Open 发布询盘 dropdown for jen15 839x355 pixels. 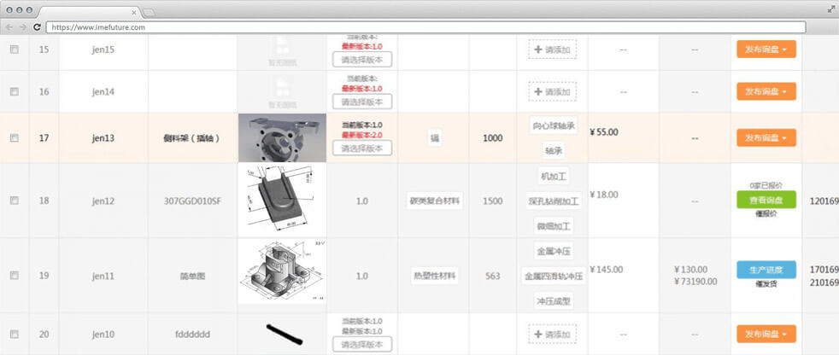[x=766, y=49]
